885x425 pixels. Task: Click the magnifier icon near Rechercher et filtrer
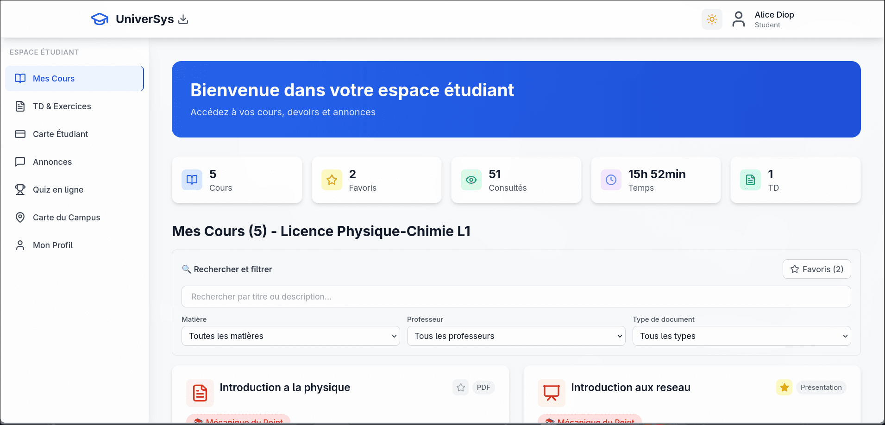pyautogui.click(x=186, y=269)
